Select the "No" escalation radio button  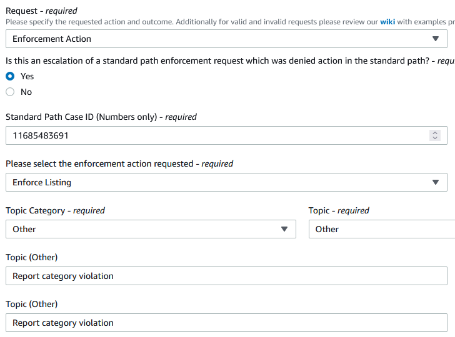(10, 92)
